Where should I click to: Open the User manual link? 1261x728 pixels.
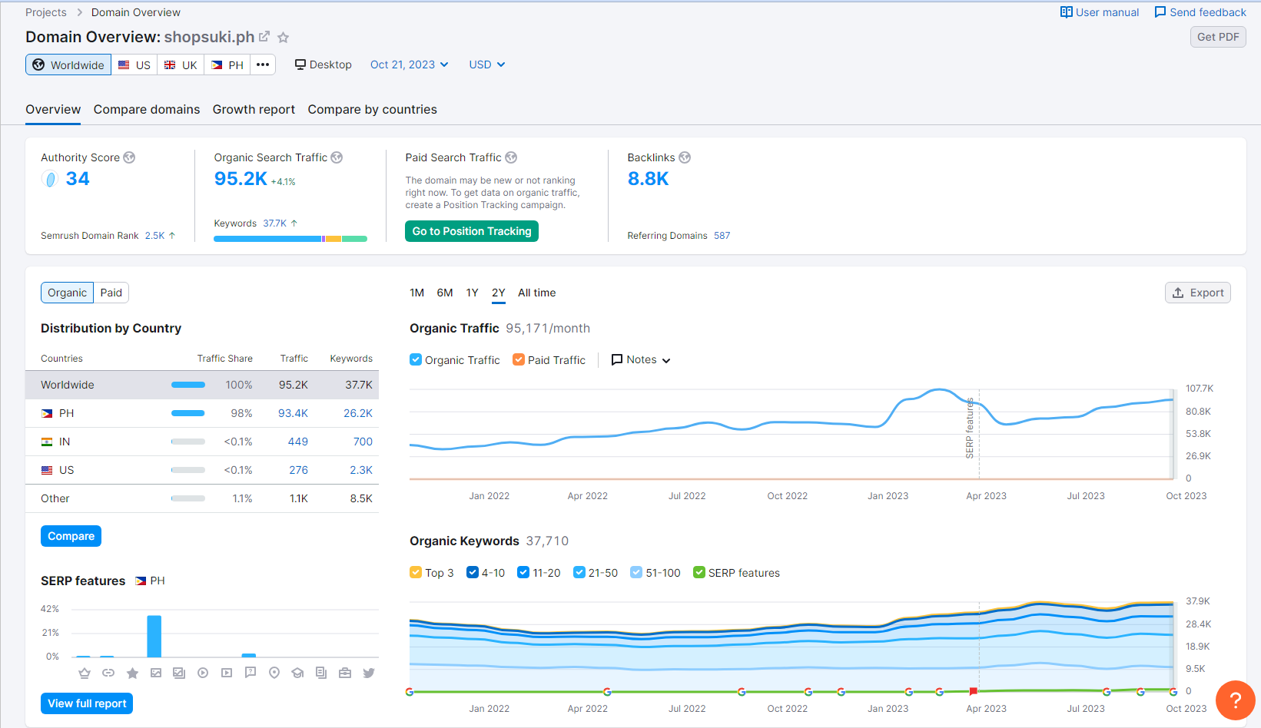pos(1100,12)
